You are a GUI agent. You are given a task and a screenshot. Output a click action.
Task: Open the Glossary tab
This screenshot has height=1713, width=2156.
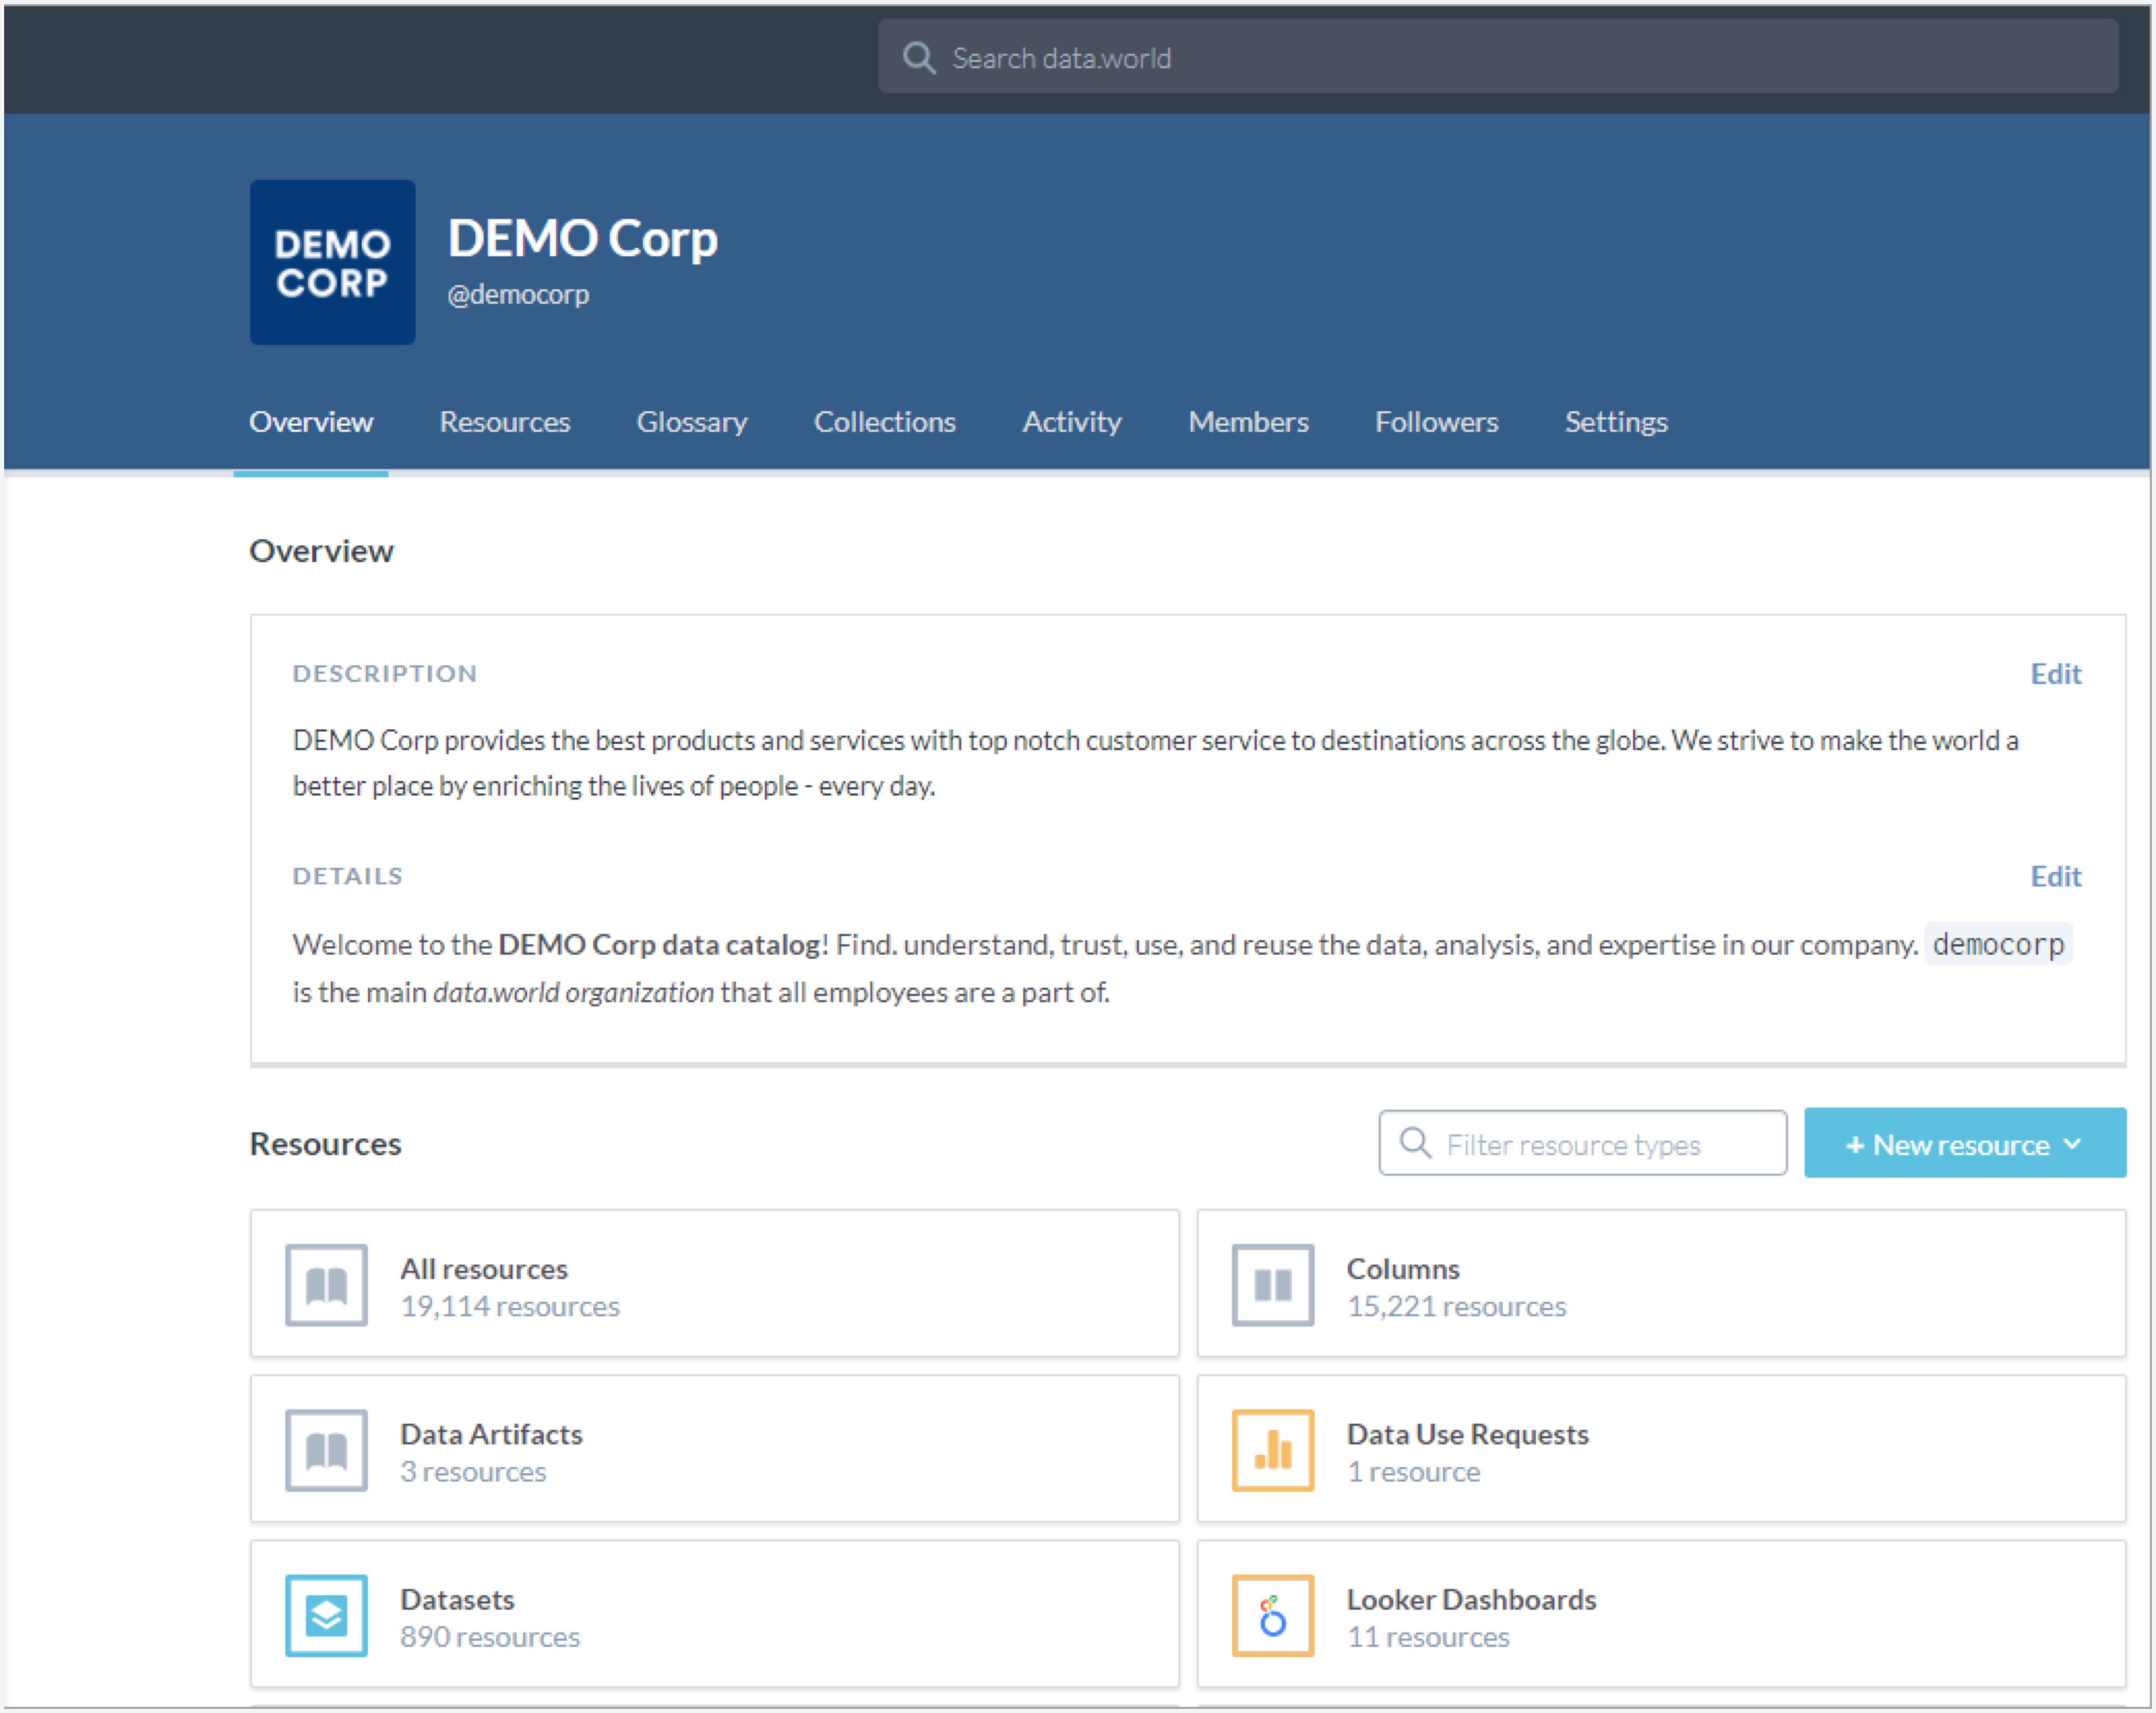click(692, 422)
